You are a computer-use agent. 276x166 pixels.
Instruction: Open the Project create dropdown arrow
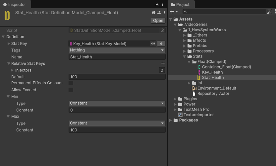coord(177,12)
